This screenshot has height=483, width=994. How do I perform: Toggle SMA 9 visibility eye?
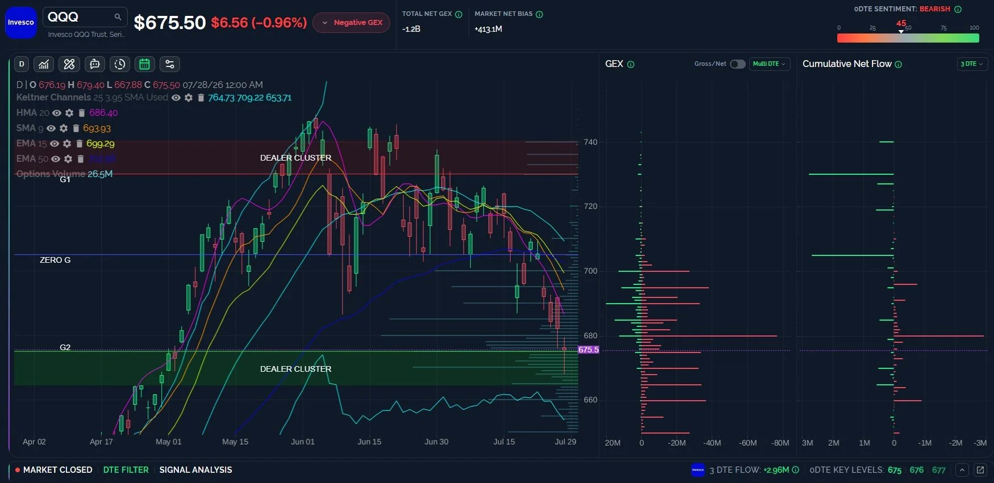point(51,128)
